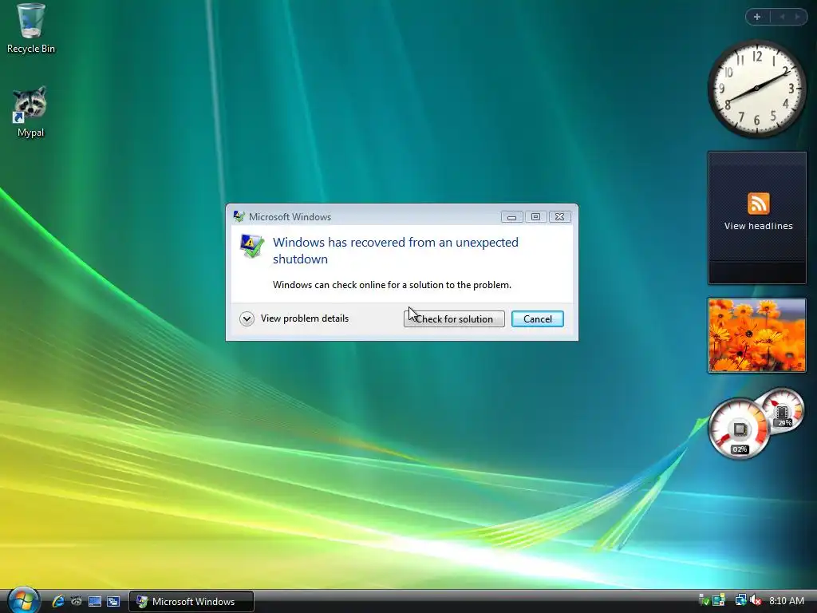The height and width of the screenshot is (613, 817).
Task: Select the Mypal raccoon desktop shortcut
Action: [x=30, y=112]
